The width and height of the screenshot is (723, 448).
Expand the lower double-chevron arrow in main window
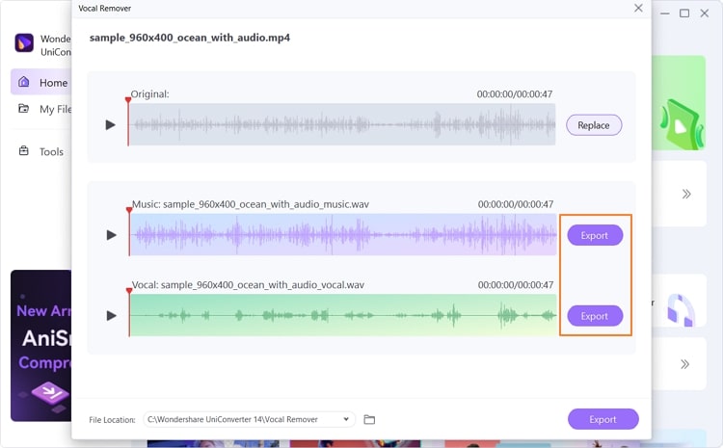(685, 364)
